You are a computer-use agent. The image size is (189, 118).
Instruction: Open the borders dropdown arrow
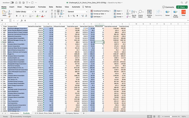click(33, 16)
